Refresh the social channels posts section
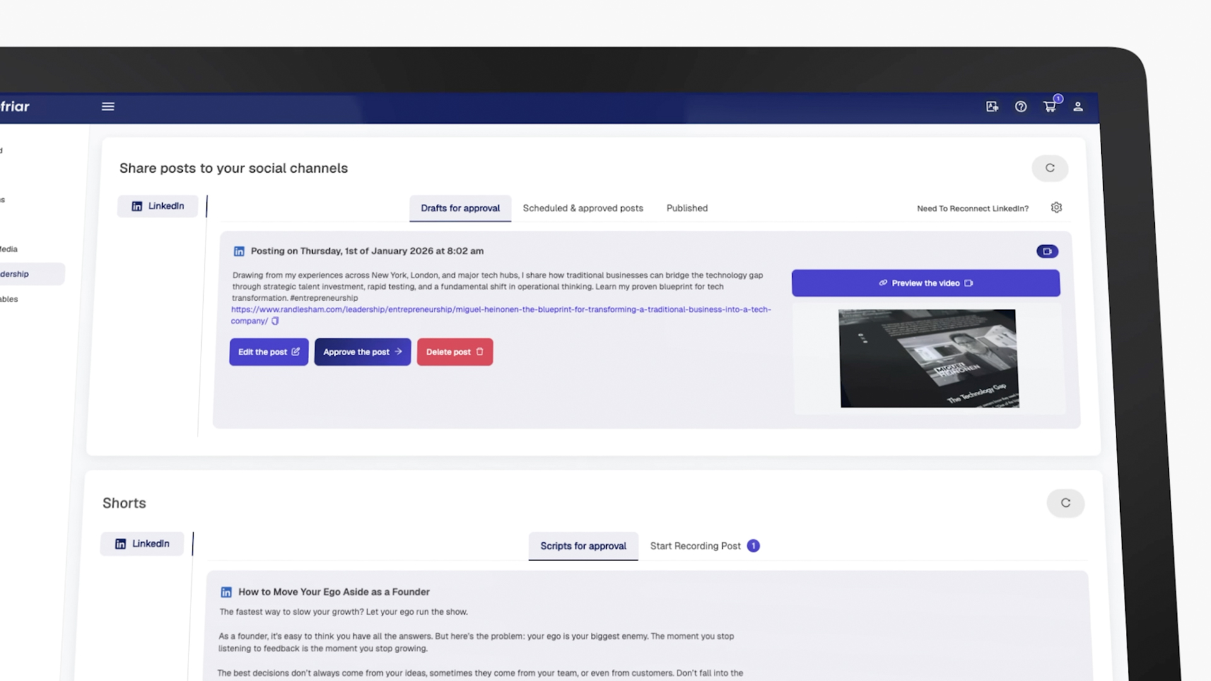This screenshot has height=681, width=1211. point(1050,168)
